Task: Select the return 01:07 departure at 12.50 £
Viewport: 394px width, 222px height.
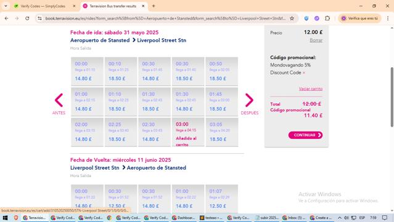Action: [x=222, y=199]
